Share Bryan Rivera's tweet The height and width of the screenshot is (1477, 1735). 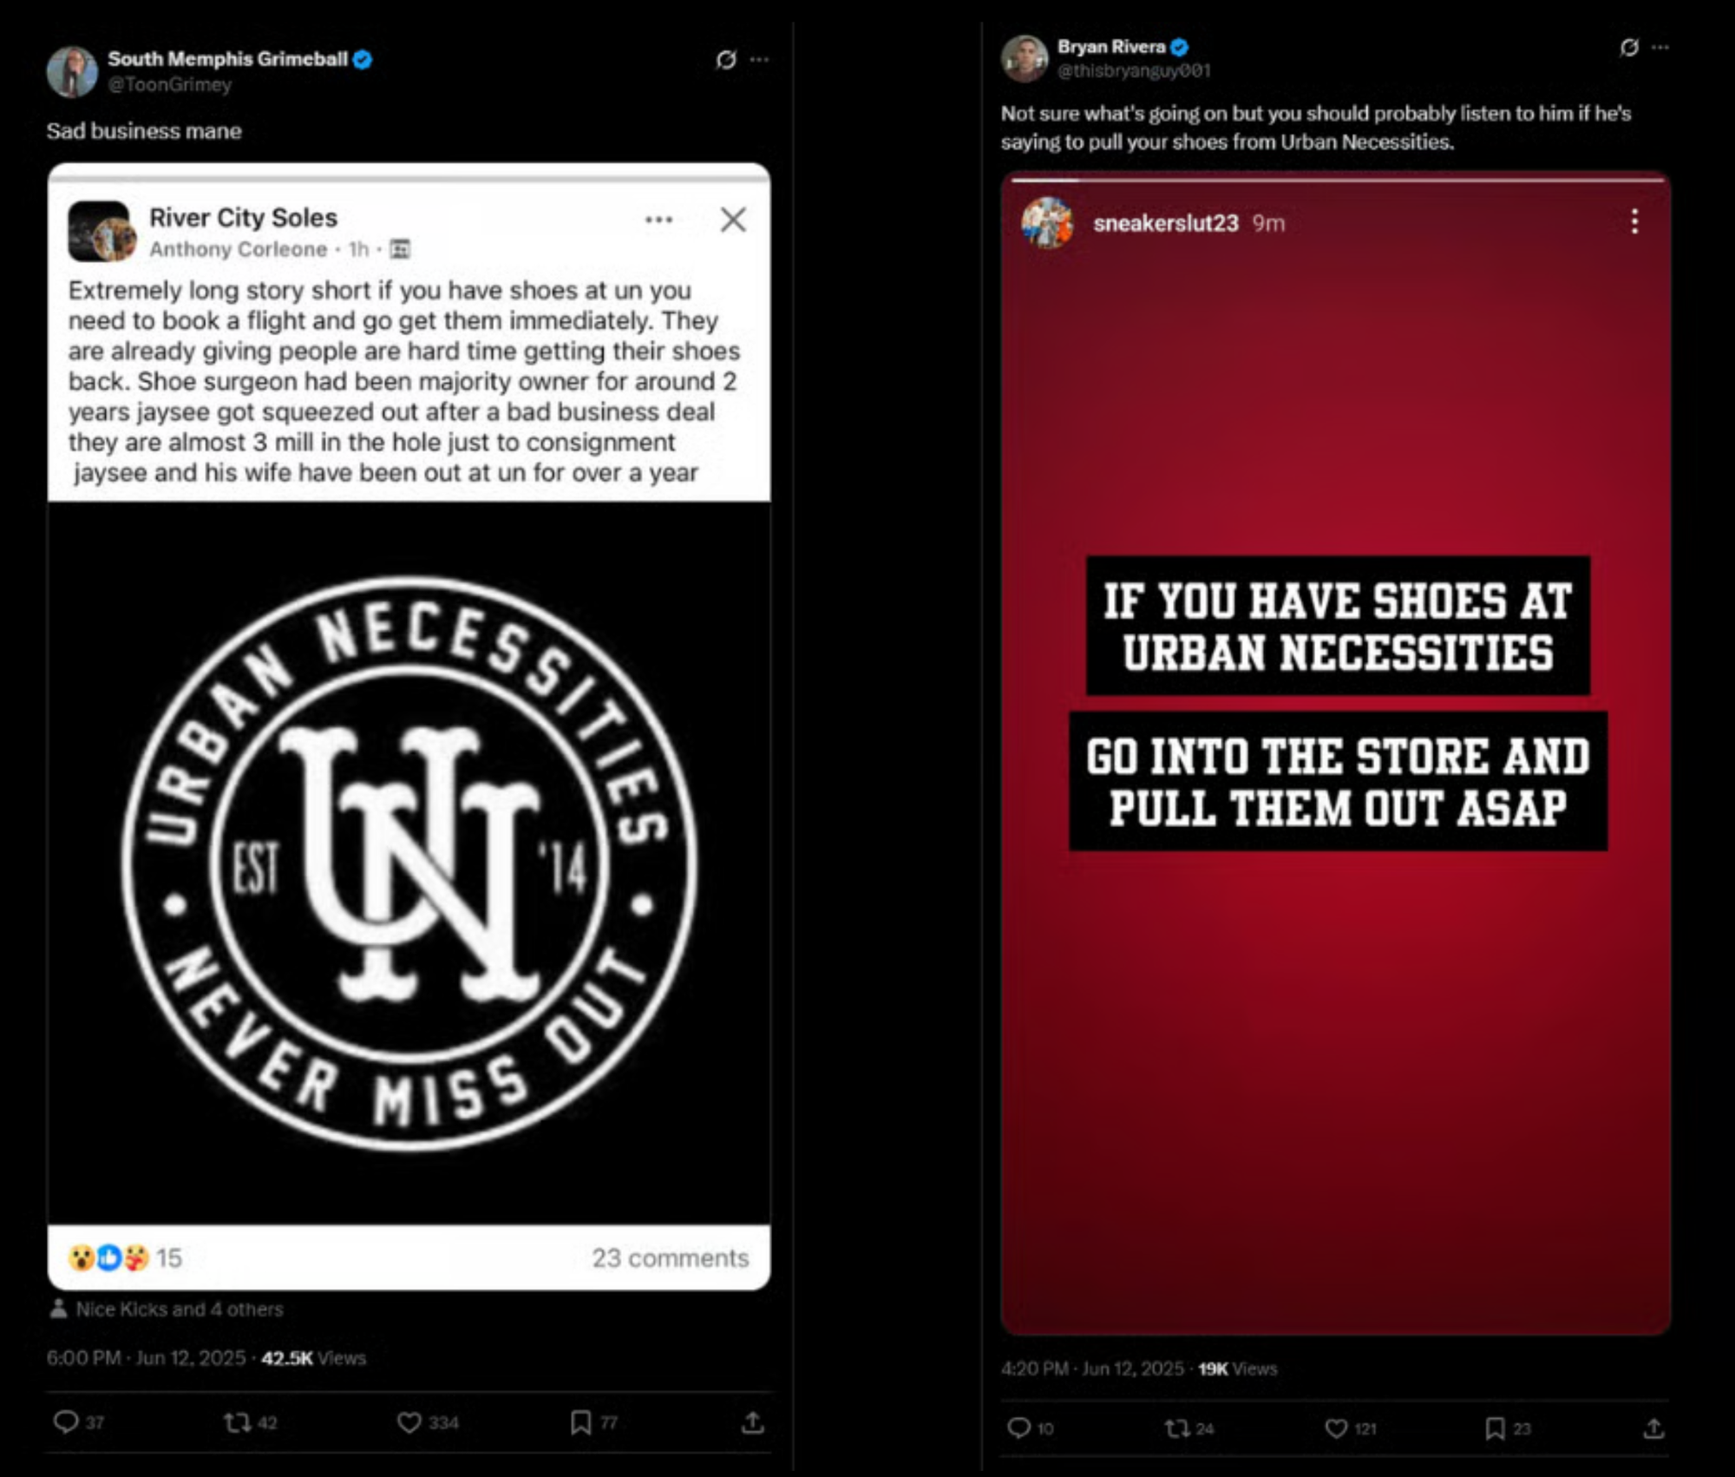1653,1428
